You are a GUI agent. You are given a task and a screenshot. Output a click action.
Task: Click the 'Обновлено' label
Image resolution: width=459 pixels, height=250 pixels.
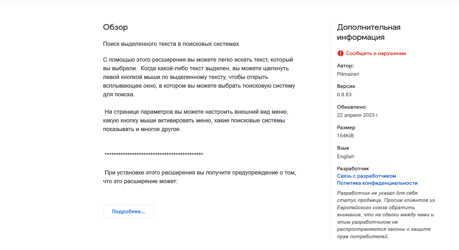click(351, 107)
